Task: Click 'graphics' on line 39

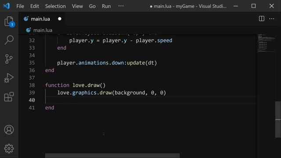Action: point(84,93)
